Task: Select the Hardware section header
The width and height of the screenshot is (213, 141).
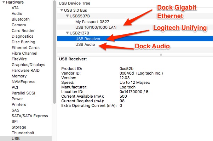Action: 15,2
